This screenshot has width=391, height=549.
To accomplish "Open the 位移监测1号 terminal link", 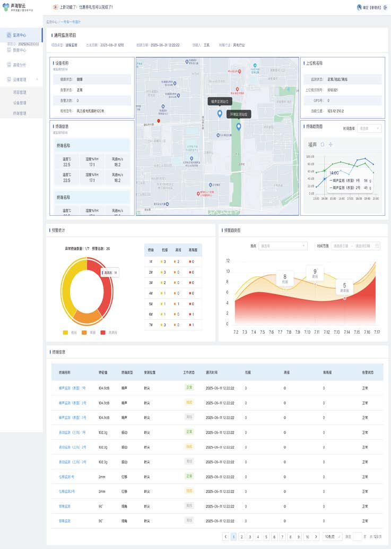I will click(67, 476).
